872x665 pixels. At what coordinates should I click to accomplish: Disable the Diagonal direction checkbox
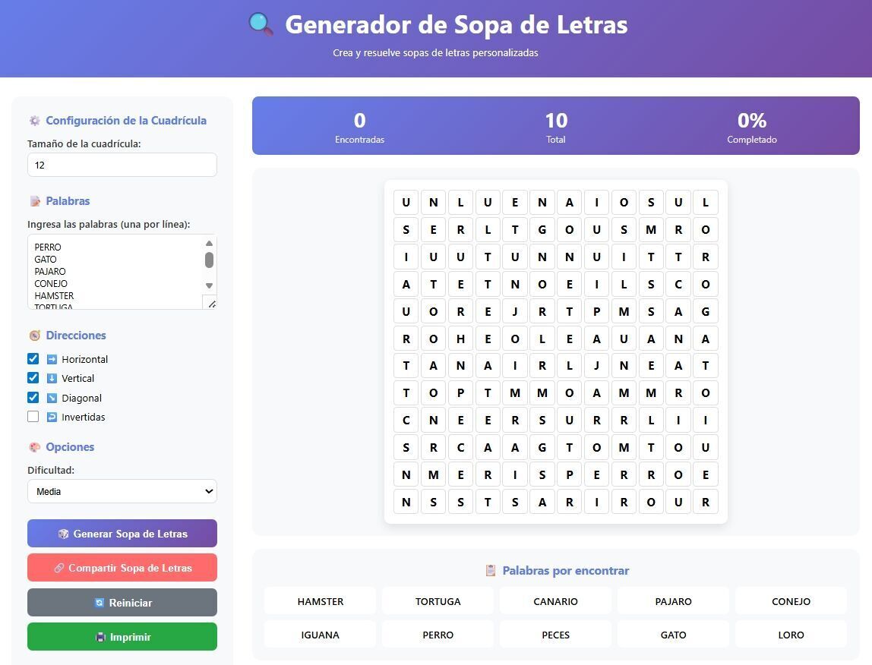pyautogui.click(x=33, y=397)
